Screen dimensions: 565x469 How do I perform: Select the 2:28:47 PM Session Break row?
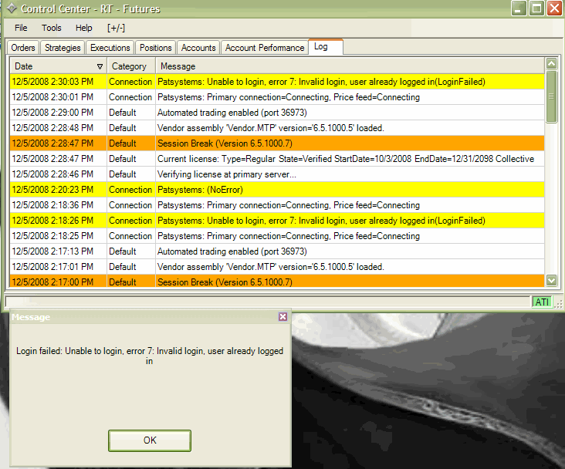coord(277,143)
